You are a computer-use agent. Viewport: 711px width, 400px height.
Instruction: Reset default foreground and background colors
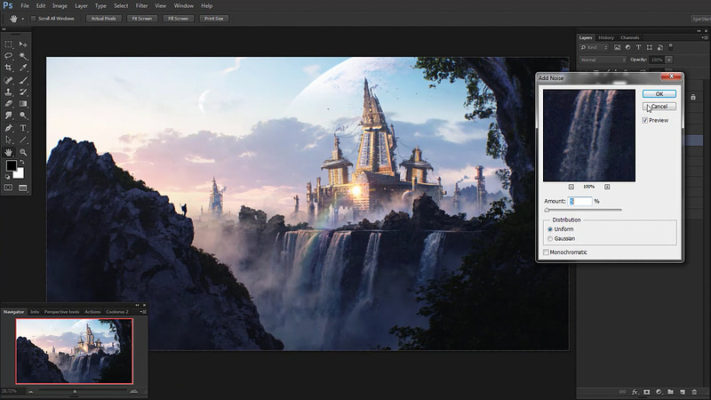coord(7,177)
